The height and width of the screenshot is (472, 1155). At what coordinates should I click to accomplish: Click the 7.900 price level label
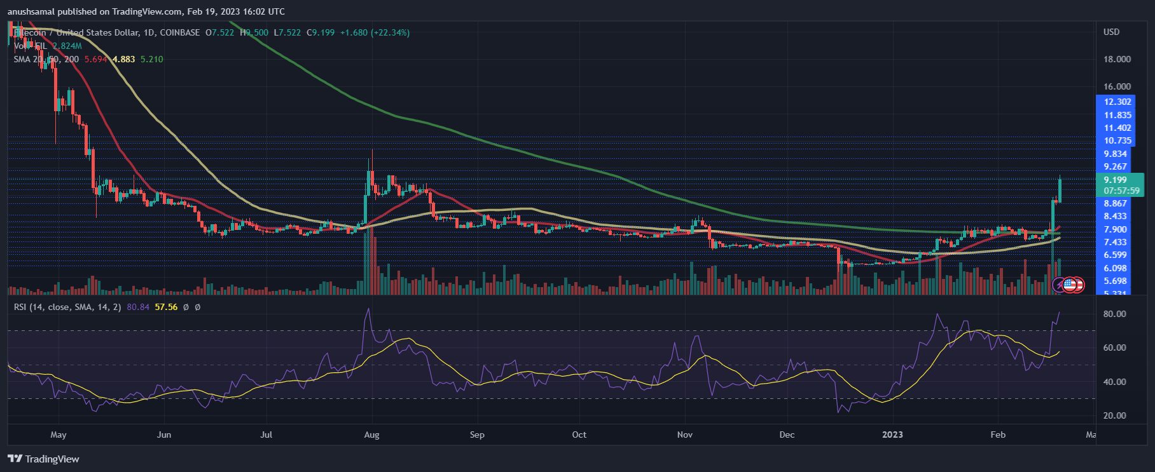tap(1115, 229)
